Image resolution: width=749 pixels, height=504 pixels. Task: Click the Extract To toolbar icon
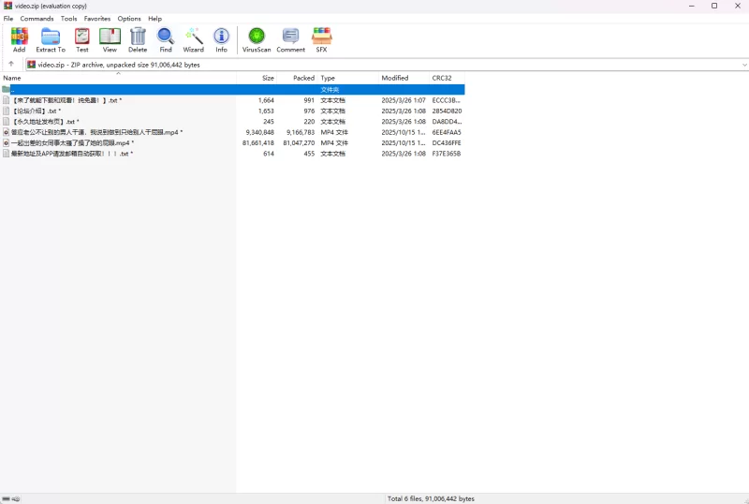[x=51, y=39]
